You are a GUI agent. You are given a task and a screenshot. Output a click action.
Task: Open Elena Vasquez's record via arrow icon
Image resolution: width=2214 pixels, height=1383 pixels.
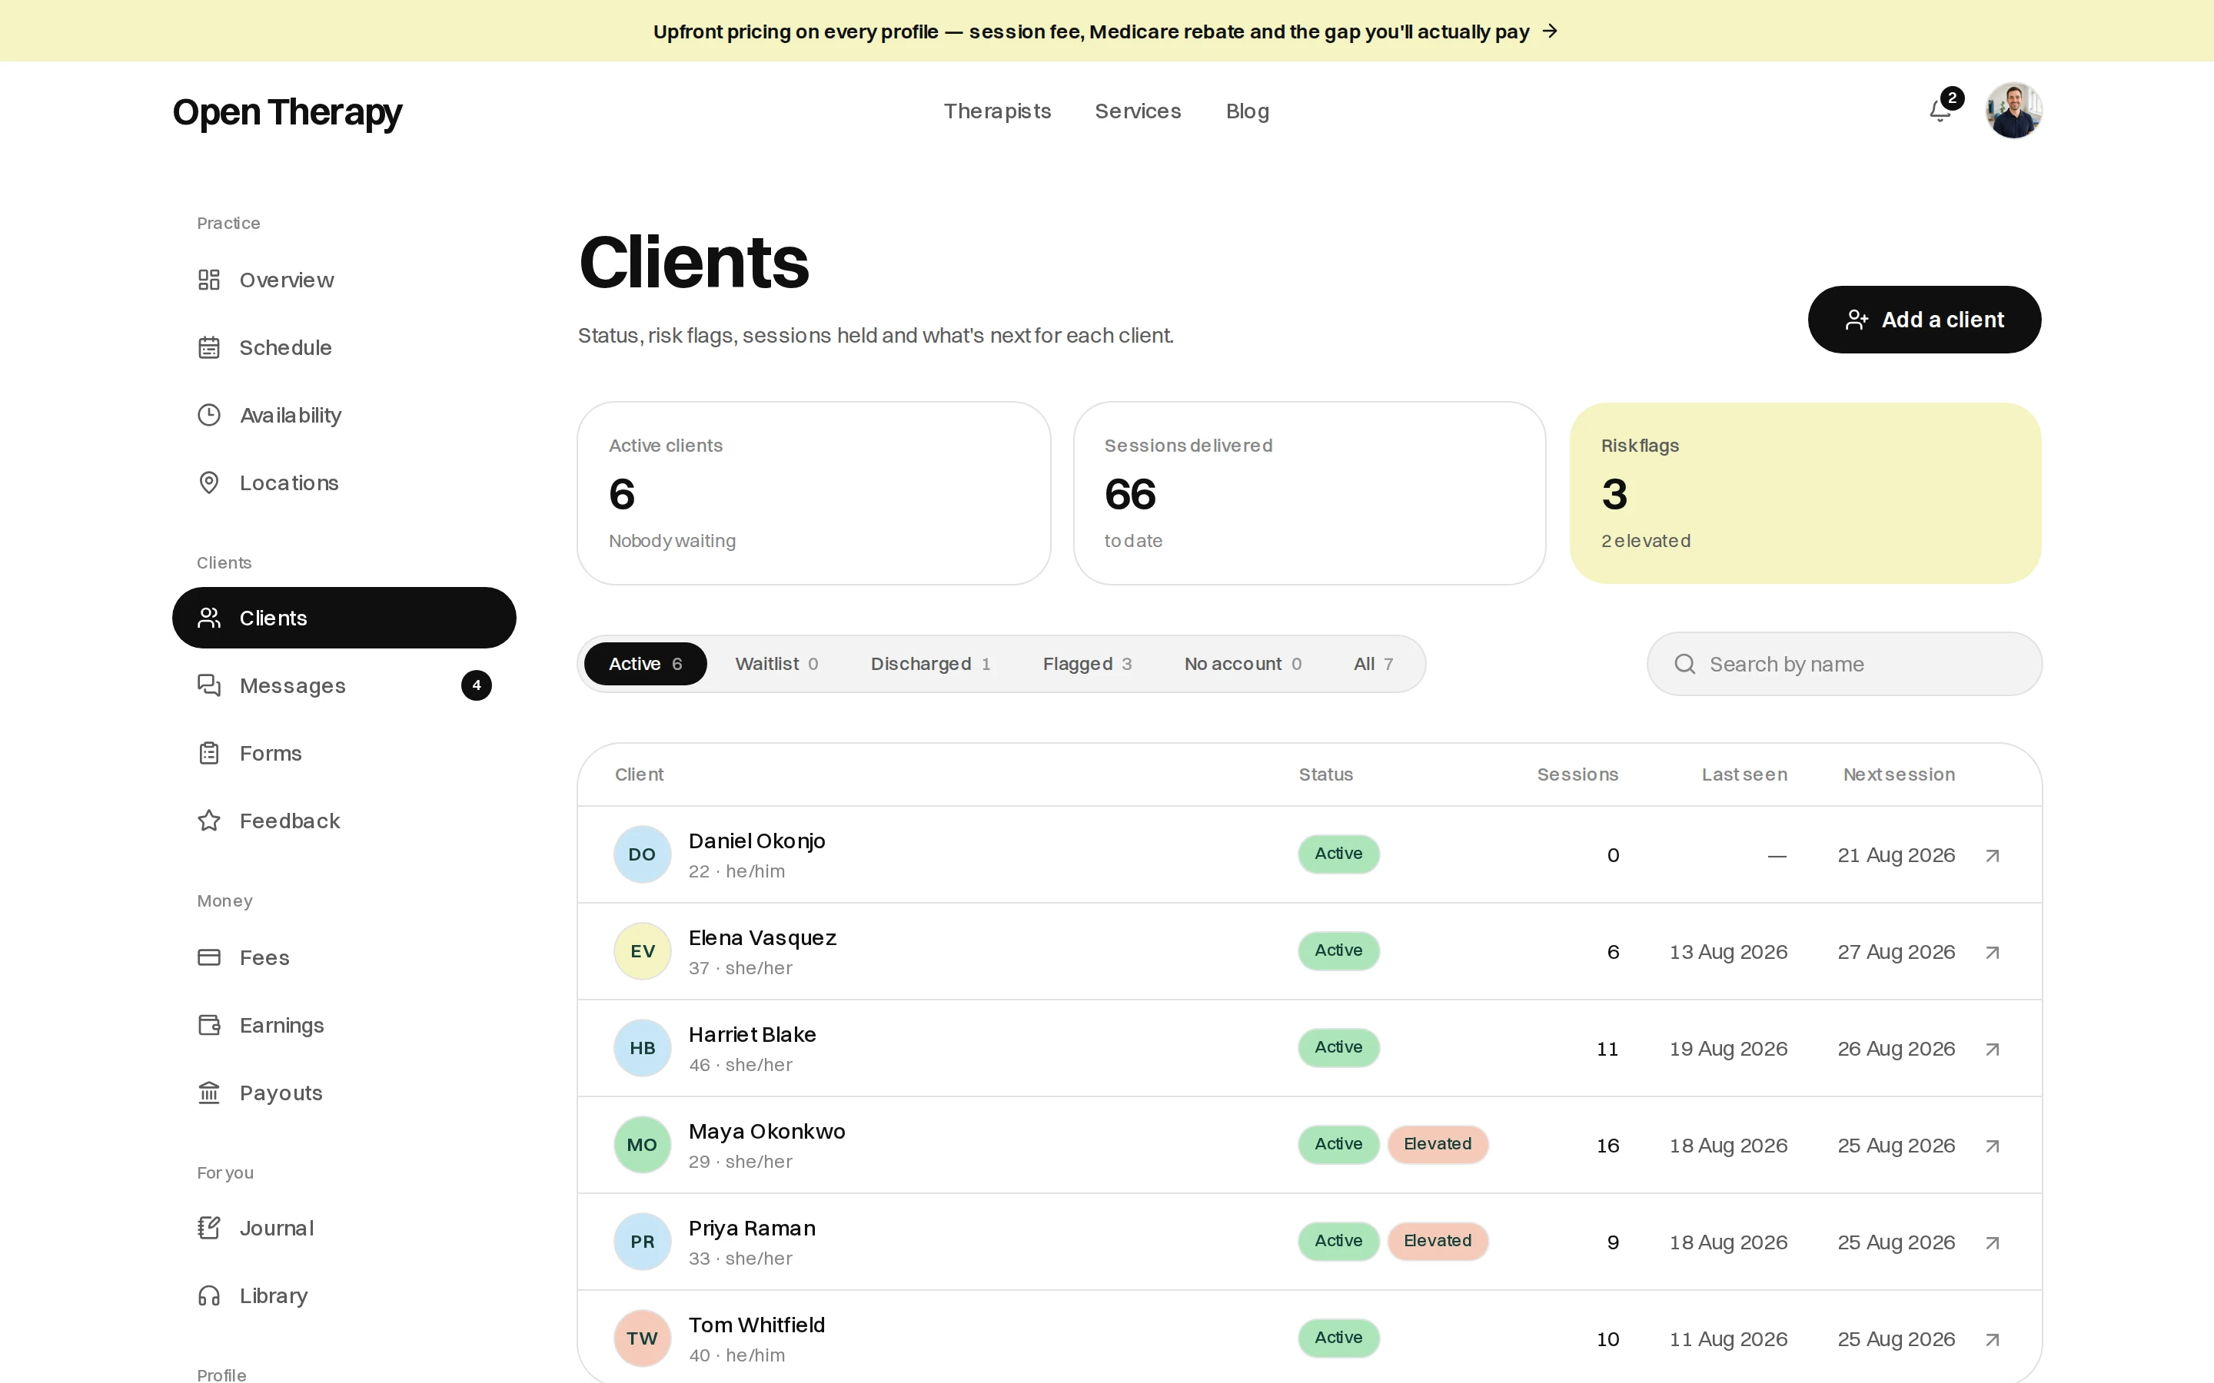point(1993,953)
